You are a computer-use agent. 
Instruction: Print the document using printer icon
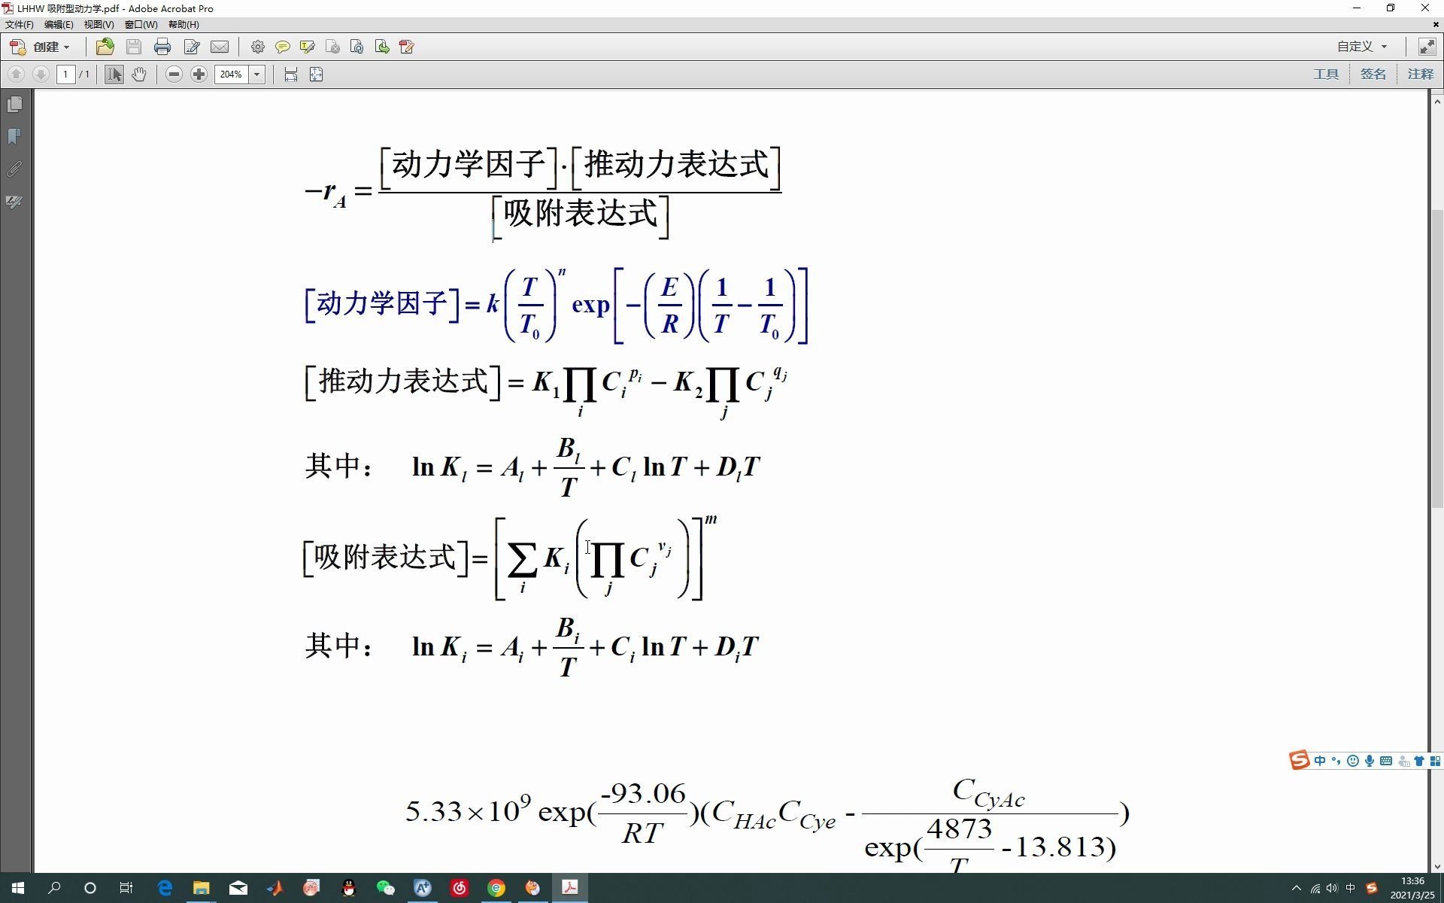(x=162, y=47)
